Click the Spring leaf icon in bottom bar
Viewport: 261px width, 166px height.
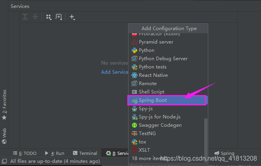tap(217, 153)
